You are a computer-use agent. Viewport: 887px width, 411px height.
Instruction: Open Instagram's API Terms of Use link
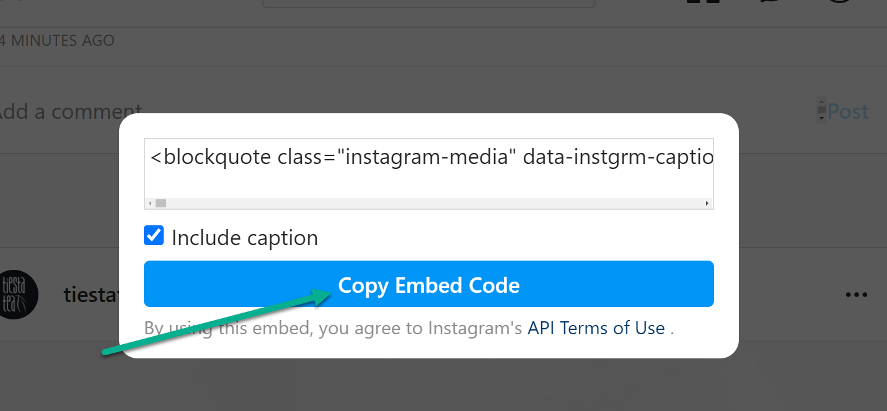click(596, 327)
